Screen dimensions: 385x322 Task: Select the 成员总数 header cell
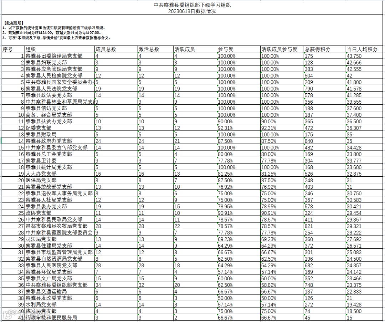pyautogui.click(x=116, y=49)
